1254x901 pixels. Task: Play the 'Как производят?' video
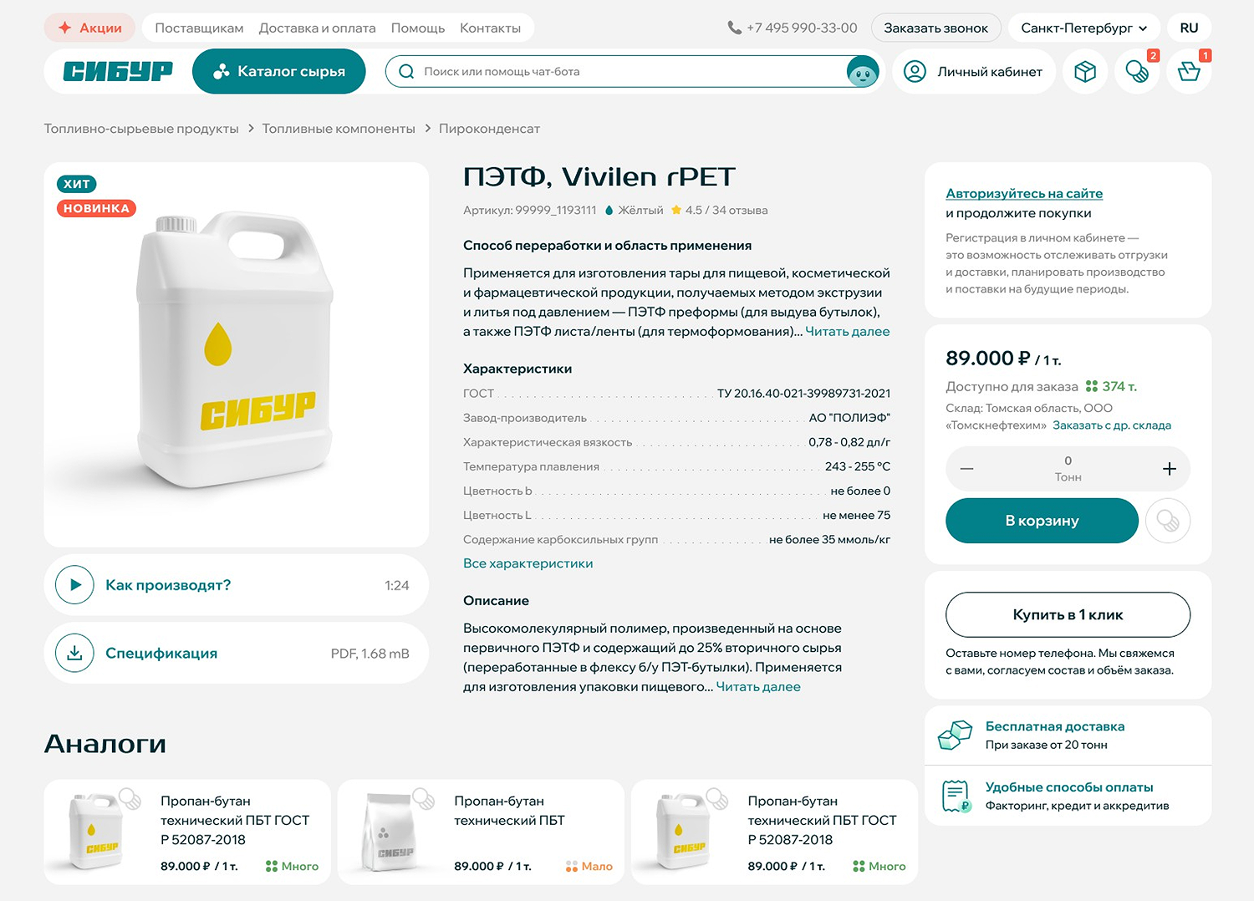pyautogui.click(x=74, y=585)
